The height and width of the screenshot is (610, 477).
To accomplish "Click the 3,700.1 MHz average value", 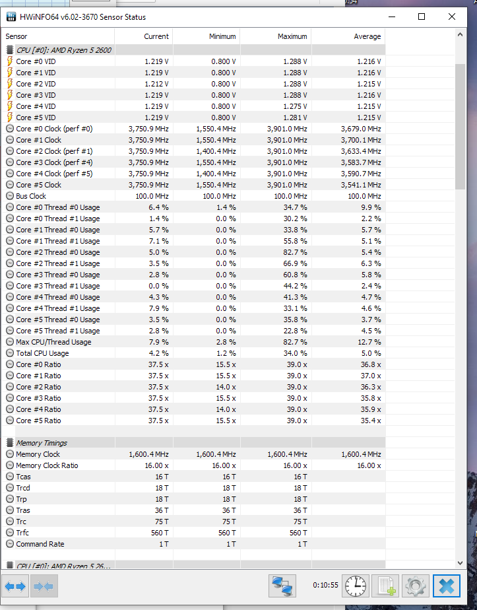I will click(361, 140).
